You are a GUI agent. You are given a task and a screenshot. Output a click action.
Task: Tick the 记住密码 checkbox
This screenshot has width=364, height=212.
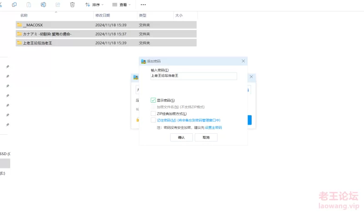click(x=153, y=120)
